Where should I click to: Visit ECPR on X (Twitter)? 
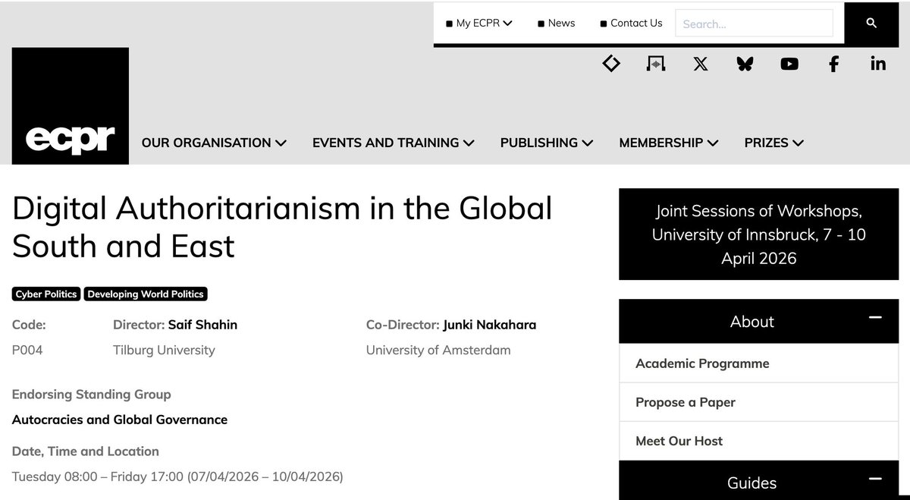click(701, 64)
